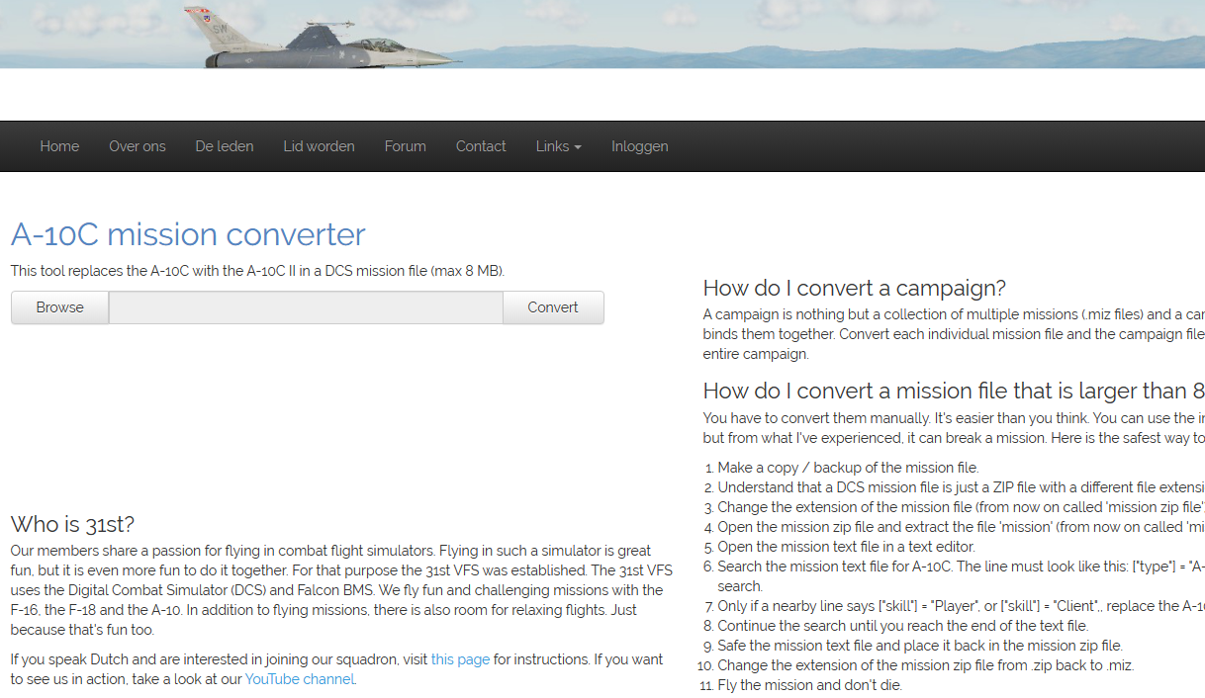Viewport: 1205px width, 698px height.
Task: Open the YouTube channel link
Action: (x=300, y=679)
